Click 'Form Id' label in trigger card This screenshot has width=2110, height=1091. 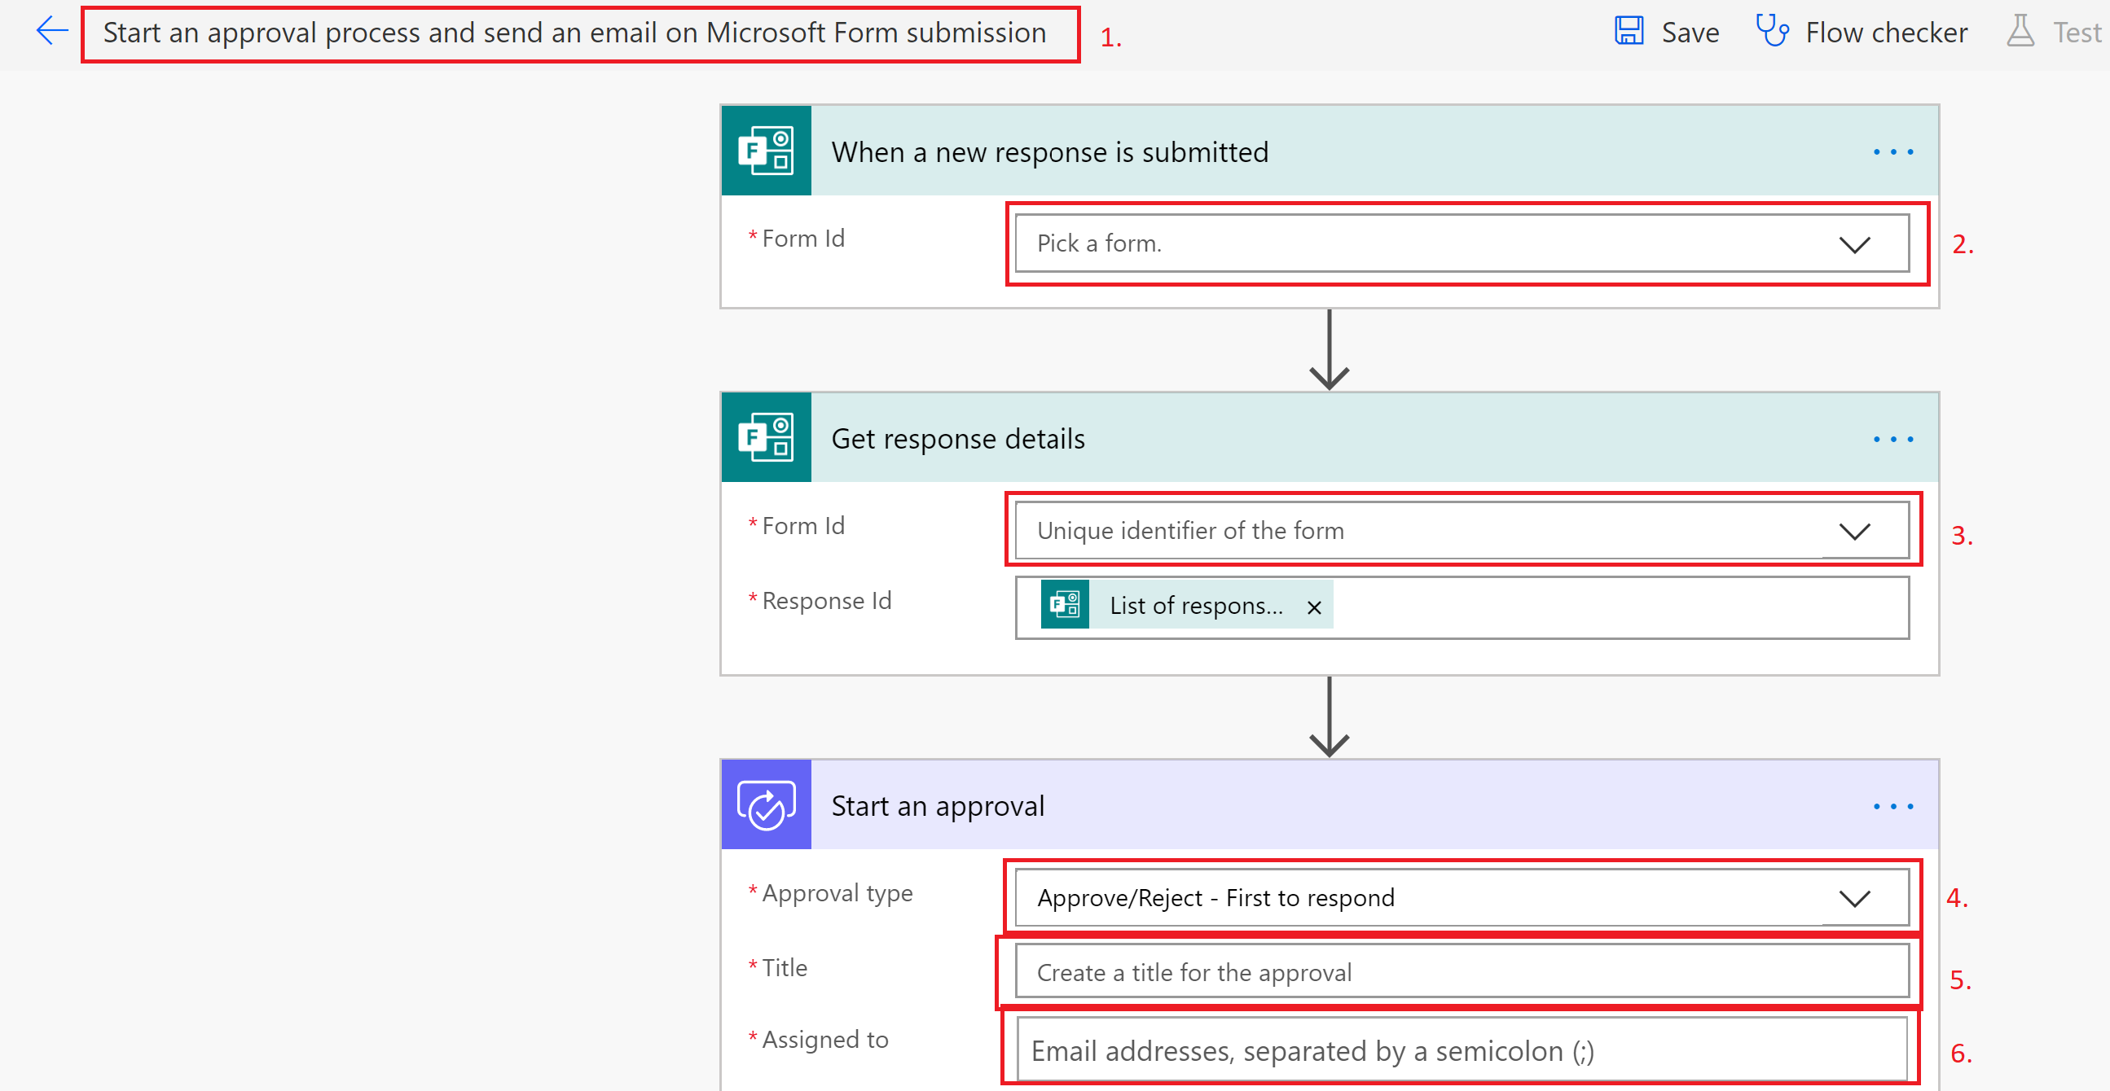802,239
